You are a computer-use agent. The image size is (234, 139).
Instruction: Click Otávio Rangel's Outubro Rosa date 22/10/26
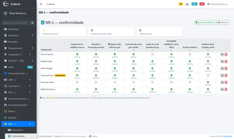pos(208,71)
